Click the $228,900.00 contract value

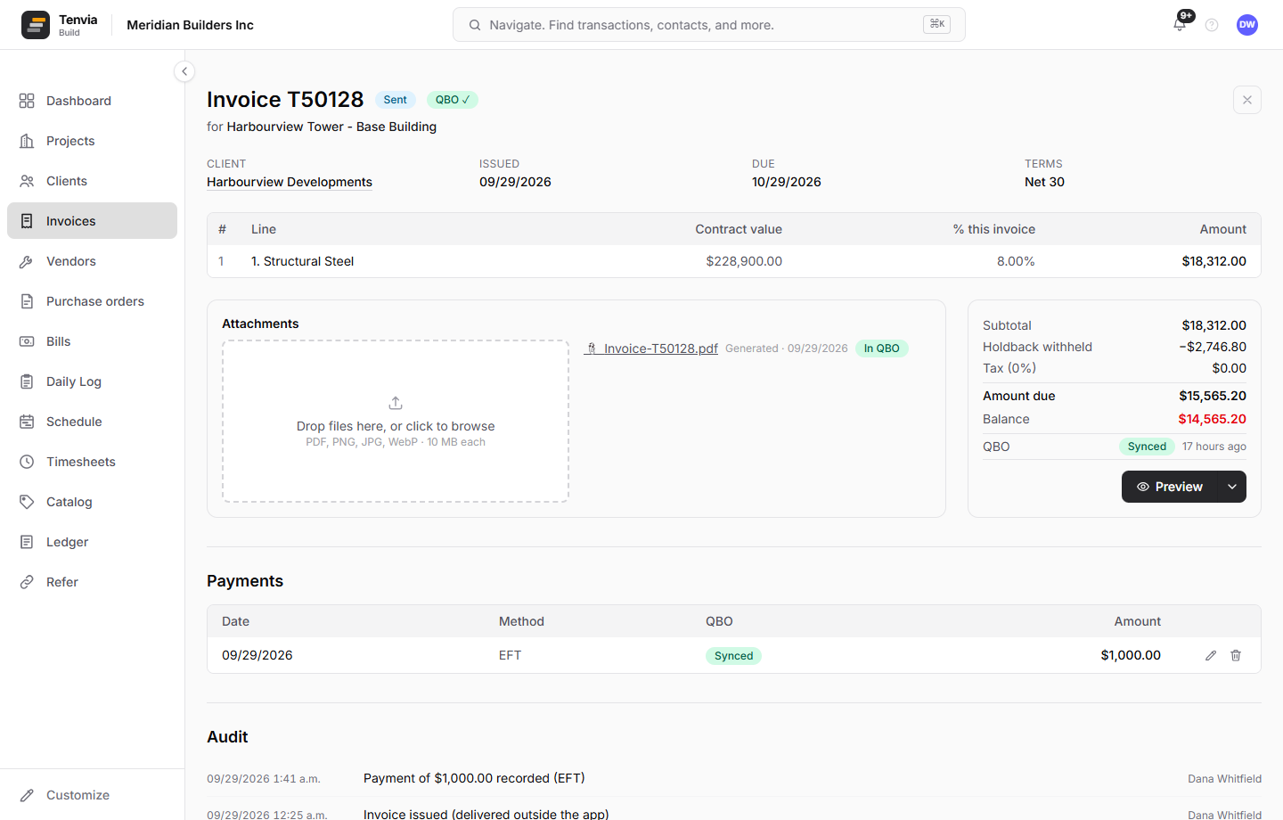pyautogui.click(x=744, y=261)
